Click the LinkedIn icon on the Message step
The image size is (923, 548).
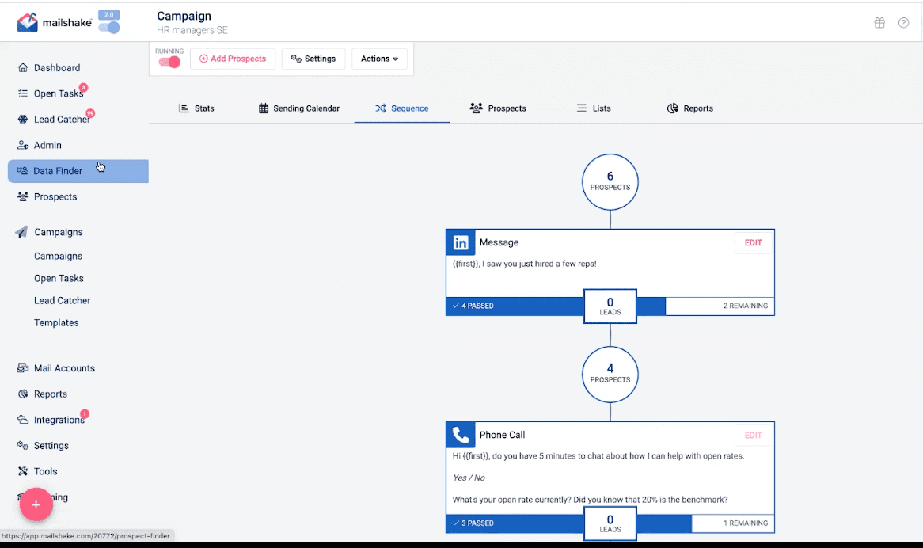(x=460, y=242)
